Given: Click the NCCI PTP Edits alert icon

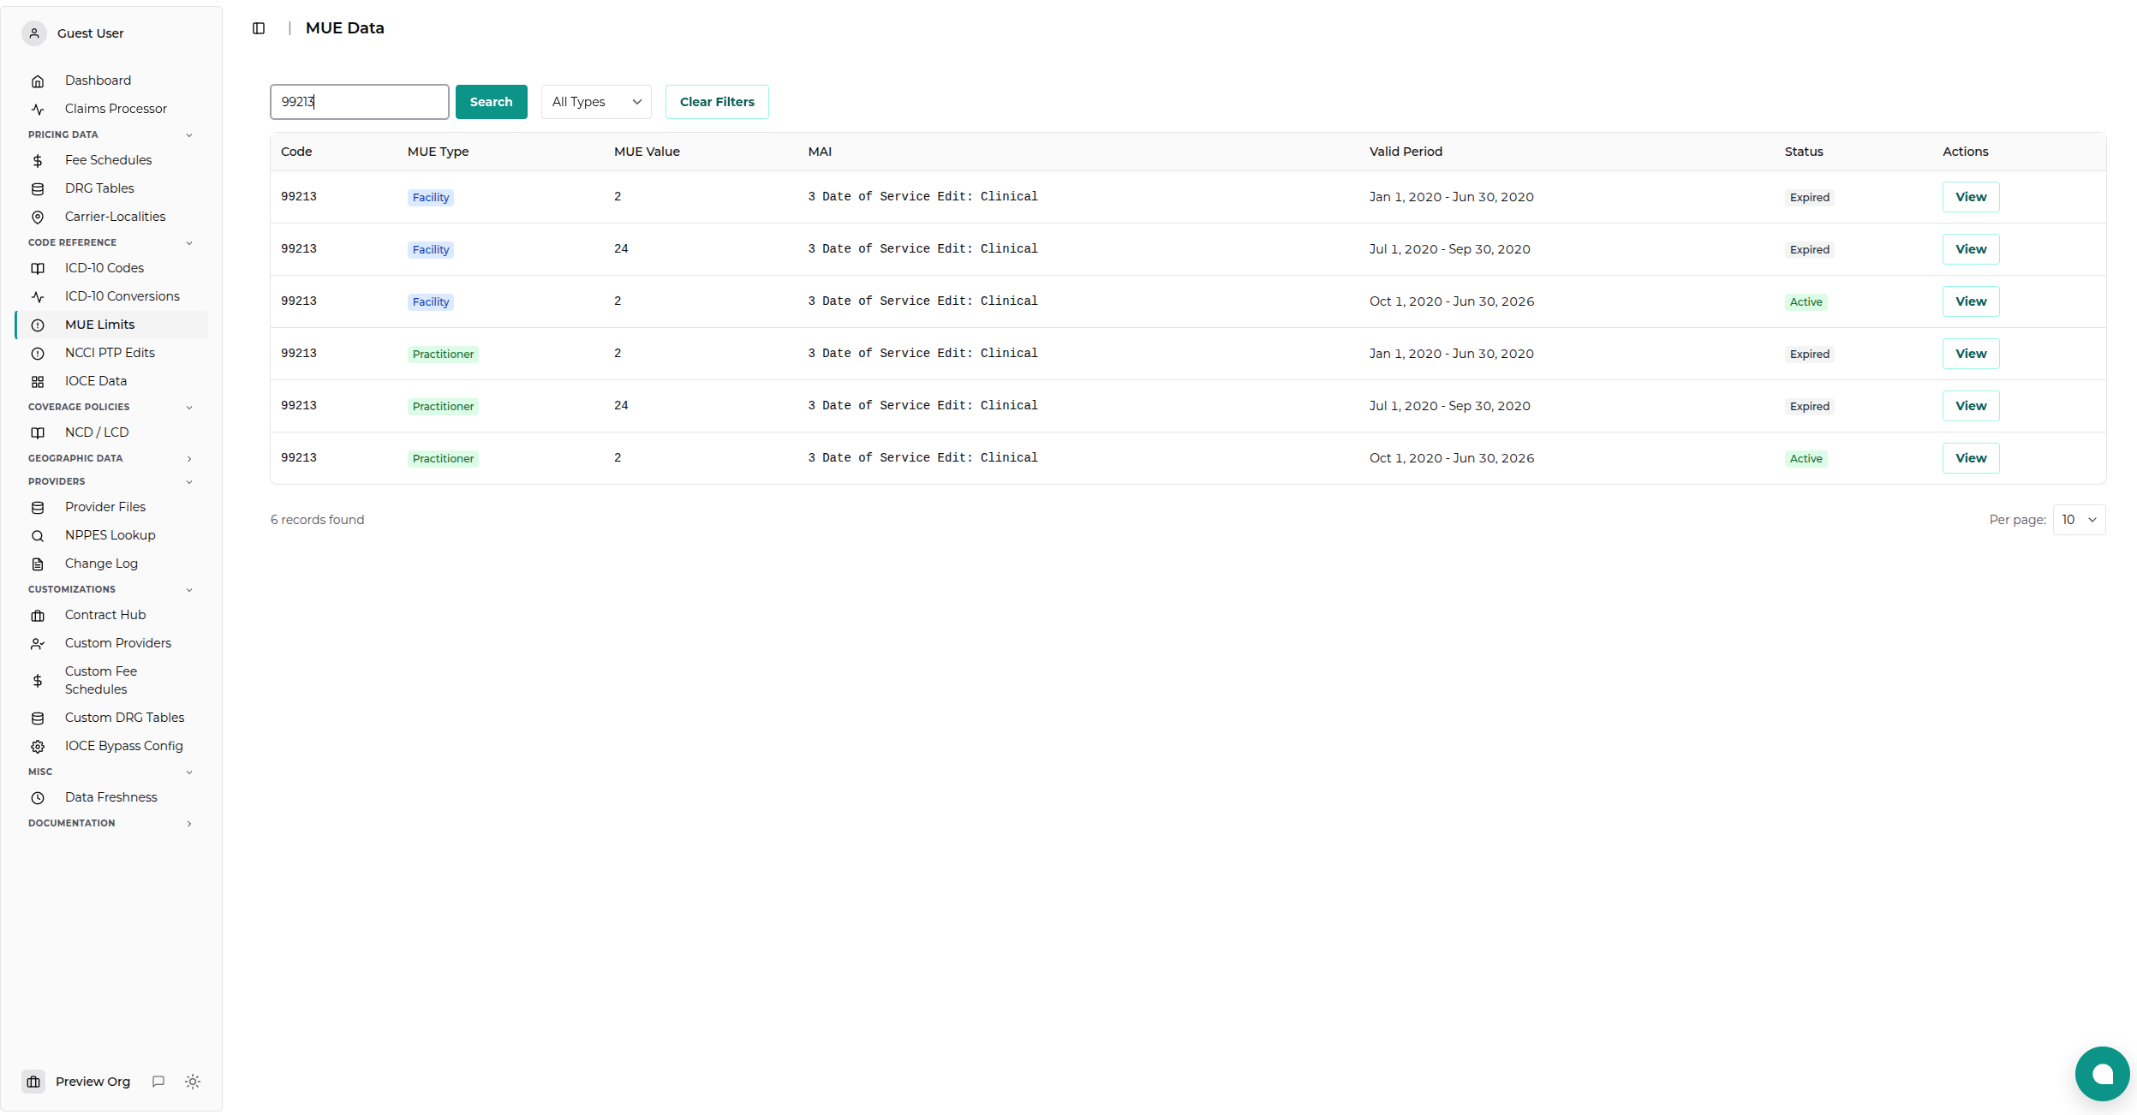Looking at the screenshot, I should click(38, 354).
